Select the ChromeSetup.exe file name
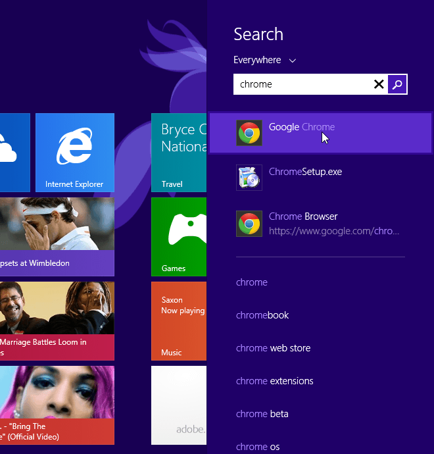 [x=305, y=172]
